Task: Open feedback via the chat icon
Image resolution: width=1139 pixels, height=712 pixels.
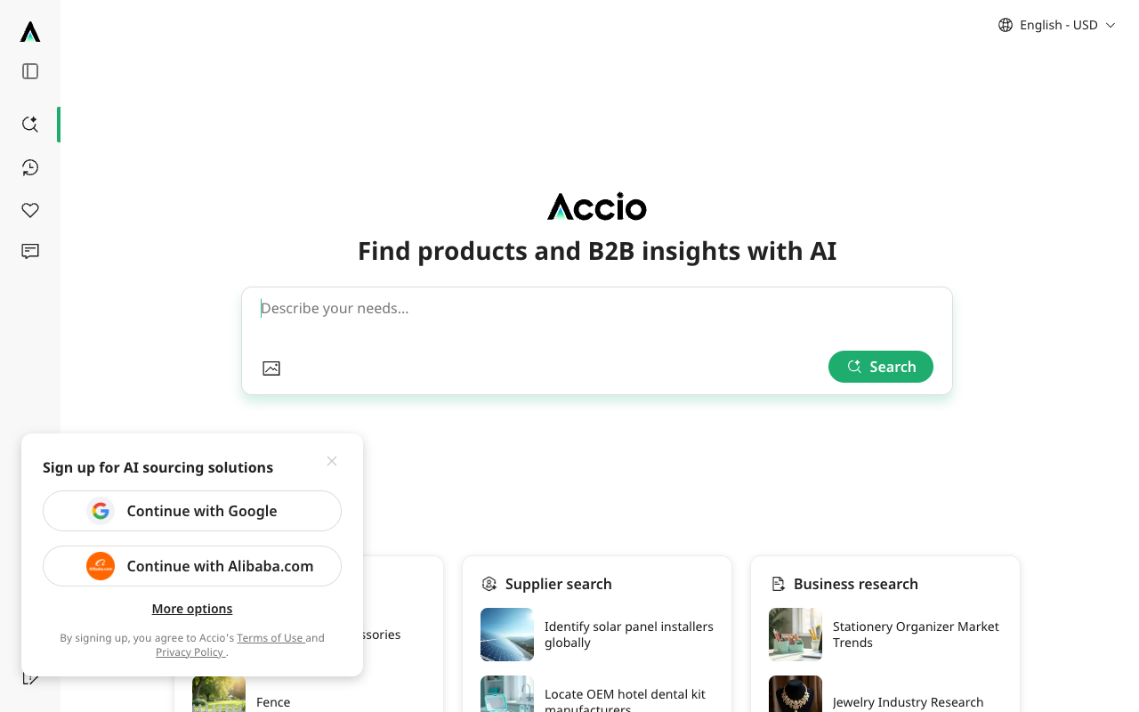Action: [29, 252]
